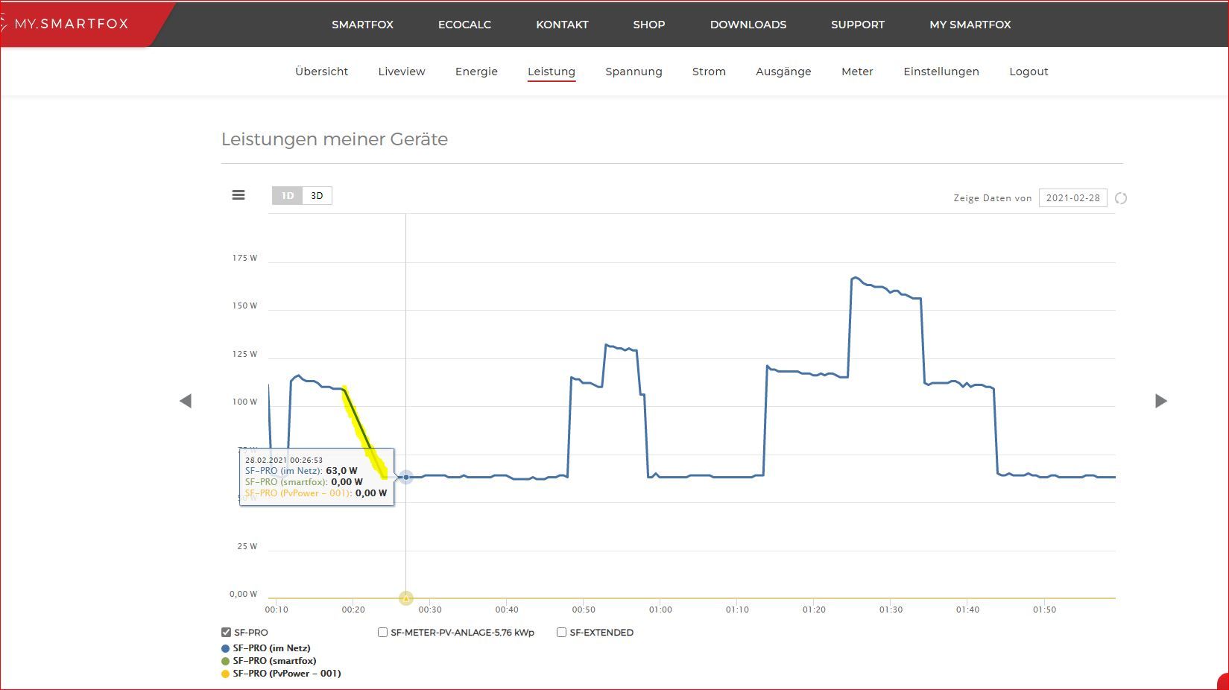This screenshot has height=690, width=1229.
Task: Switch to Strom tab
Action: (x=709, y=72)
